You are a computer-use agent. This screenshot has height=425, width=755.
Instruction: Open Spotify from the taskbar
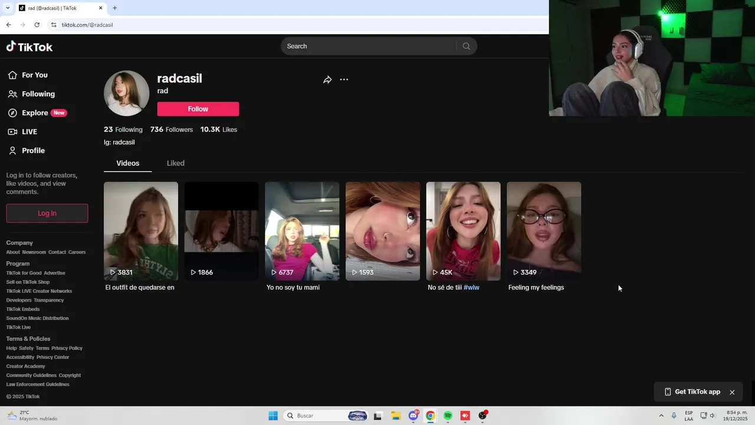(448, 416)
